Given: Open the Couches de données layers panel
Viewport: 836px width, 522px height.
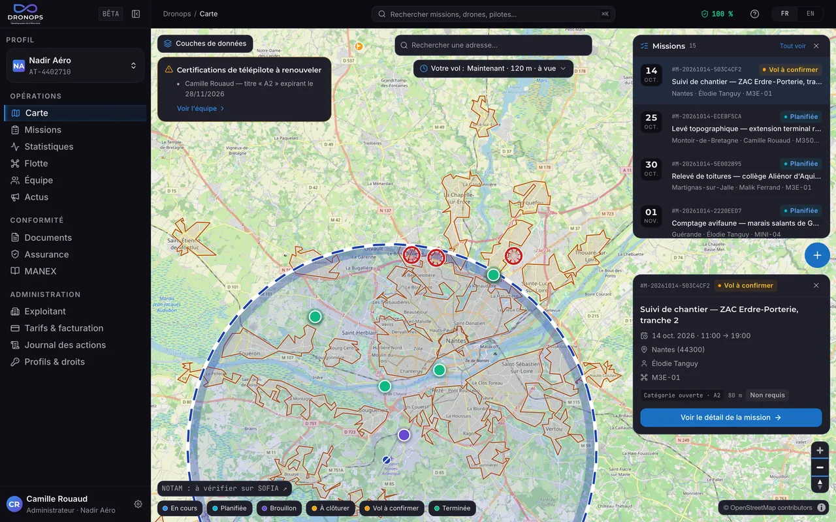Looking at the screenshot, I should (x=205, y=44).
